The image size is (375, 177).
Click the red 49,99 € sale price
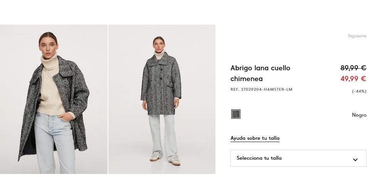tap(353, 79)
